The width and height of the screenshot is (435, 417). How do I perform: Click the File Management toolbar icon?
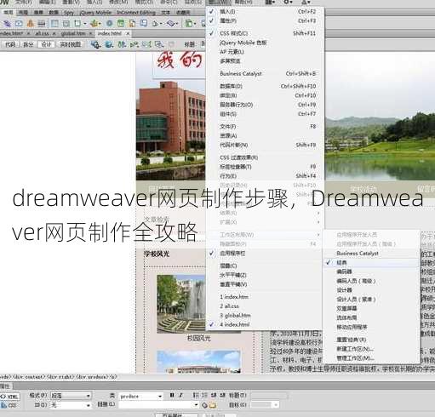coord(122,44)
